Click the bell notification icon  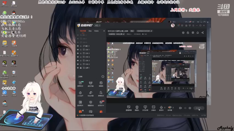point(198,33)
